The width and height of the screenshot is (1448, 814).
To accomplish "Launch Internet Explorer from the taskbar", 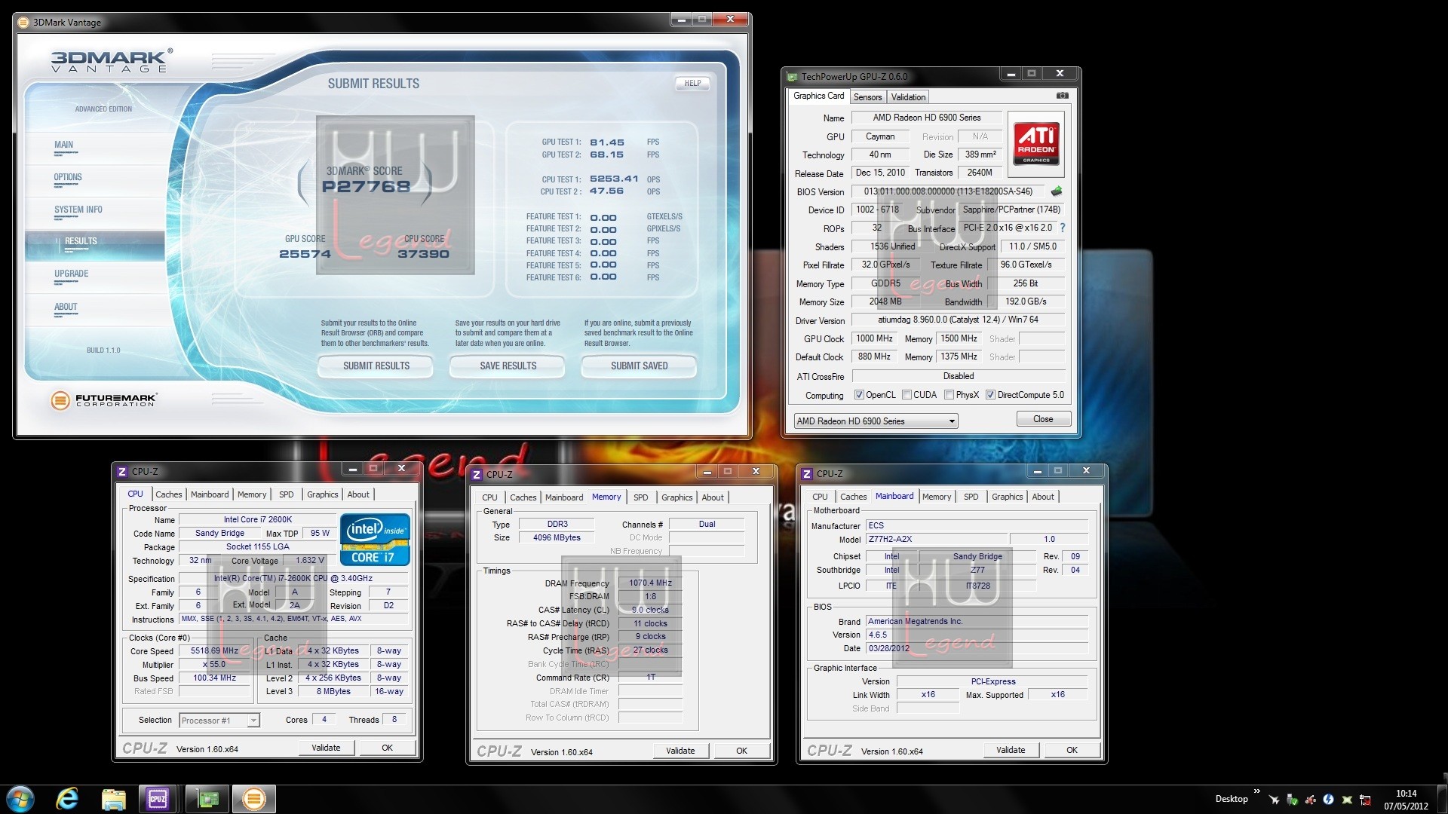I will tap(67, 799).
